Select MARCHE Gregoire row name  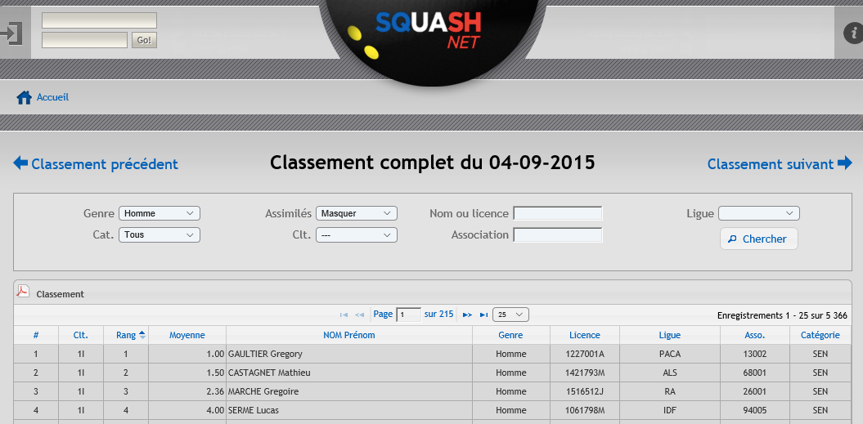(265, 391)
